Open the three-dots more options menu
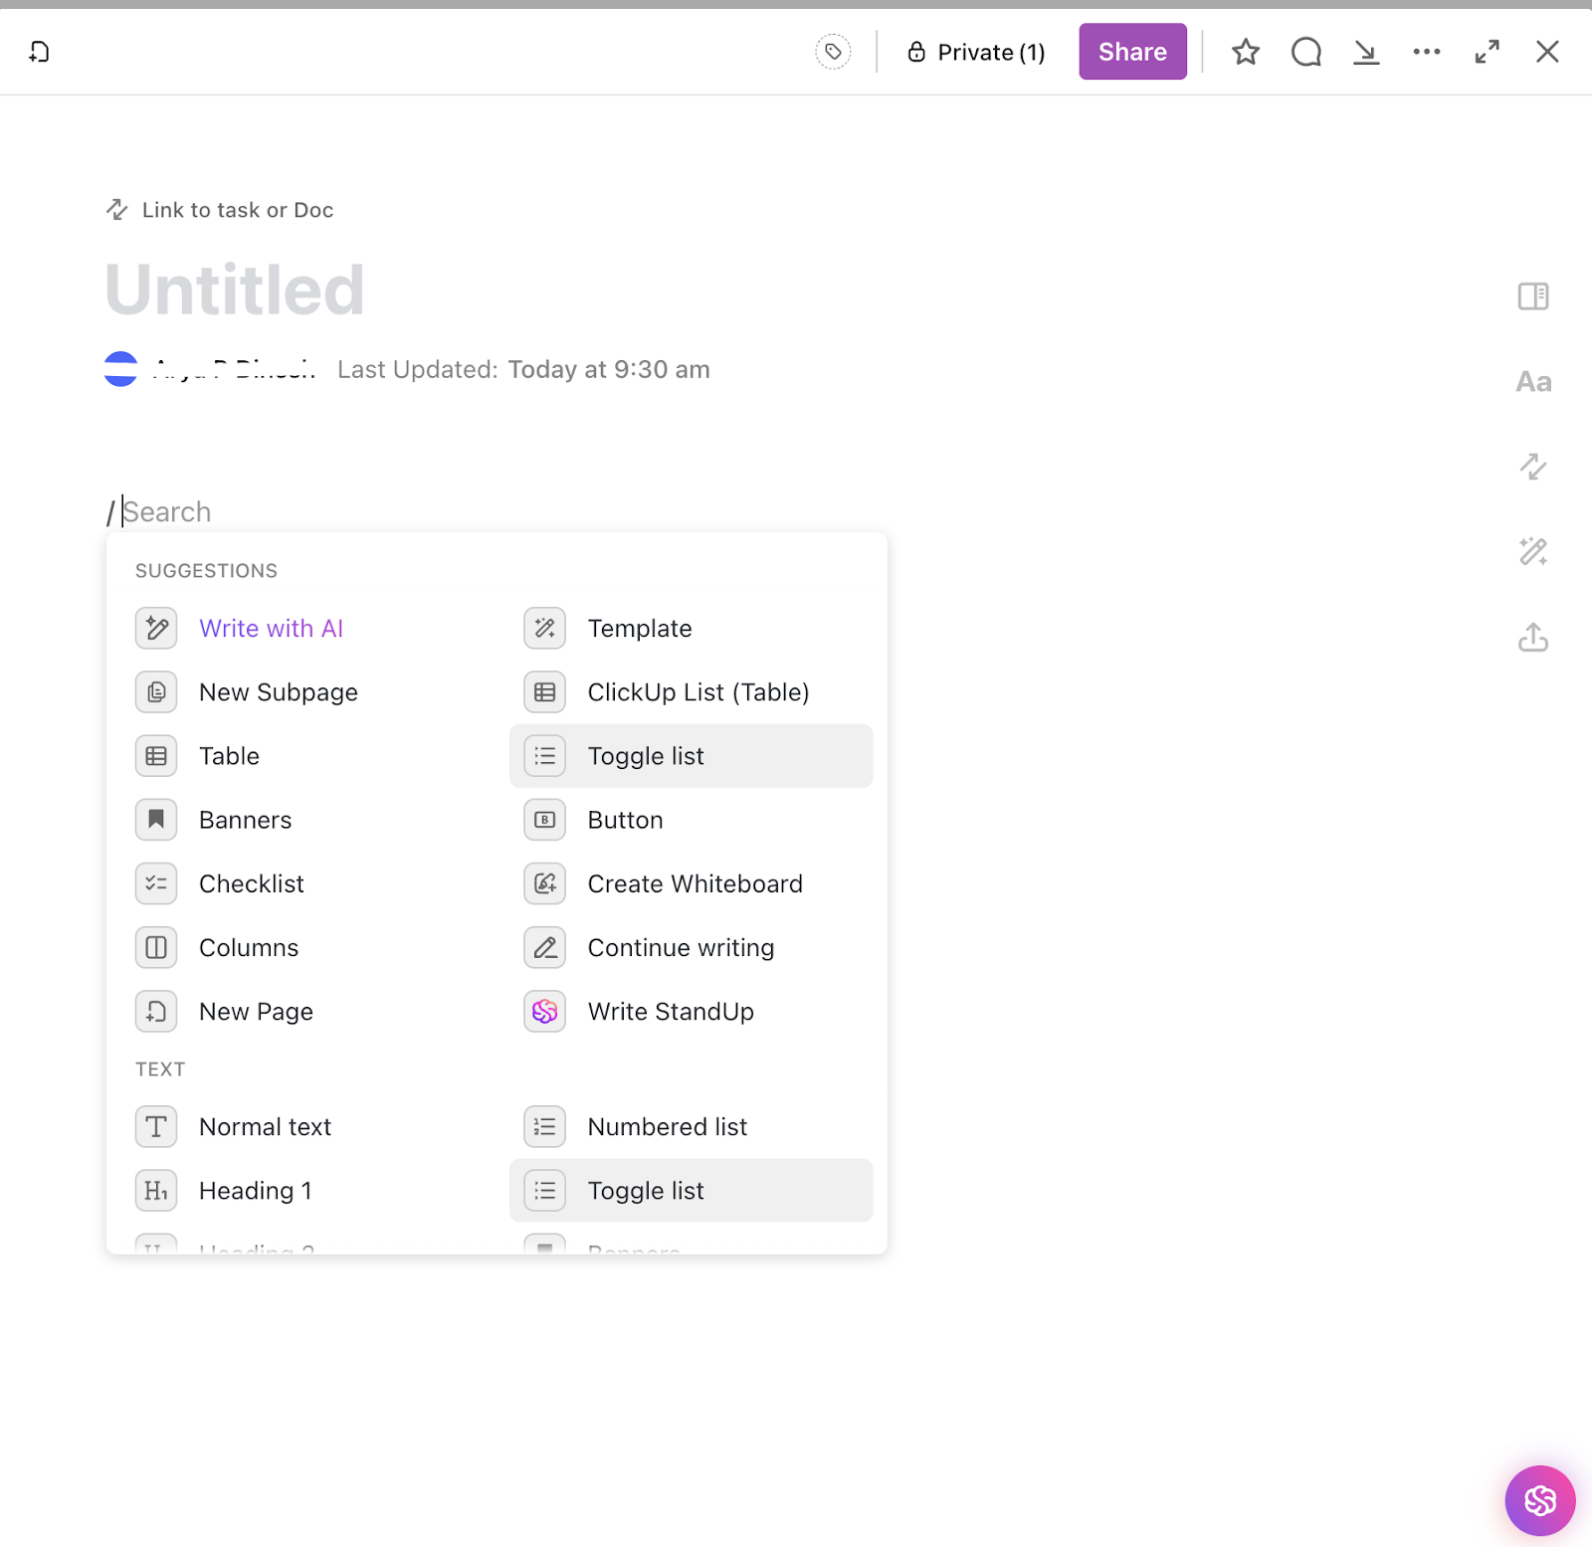 1427,52
